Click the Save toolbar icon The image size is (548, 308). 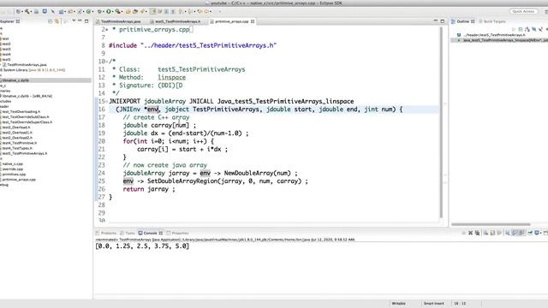[36, 11]
